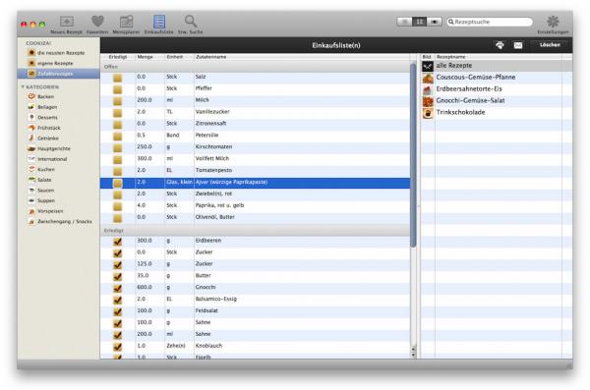590x390 pixels.
Task: Select the Gnocchi-Gemüse-Salat recipe
Action: tap(497, 100)
